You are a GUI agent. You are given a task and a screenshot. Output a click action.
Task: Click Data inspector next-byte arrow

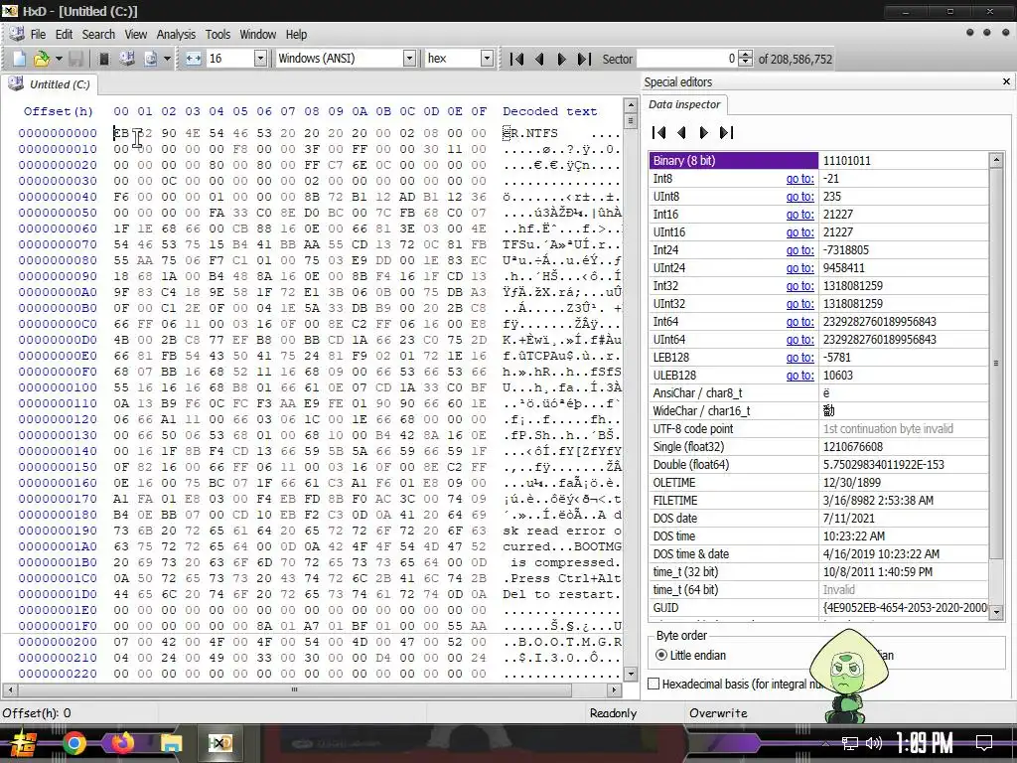tap(704, 133)
